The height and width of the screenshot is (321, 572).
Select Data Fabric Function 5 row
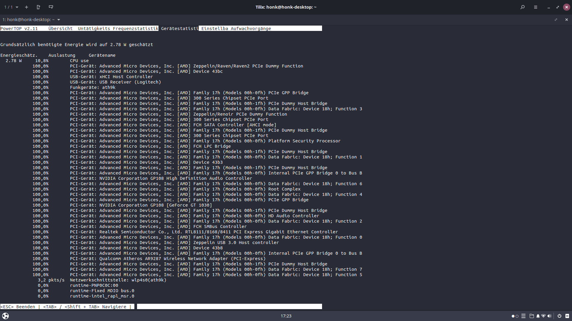pos(197,275)
